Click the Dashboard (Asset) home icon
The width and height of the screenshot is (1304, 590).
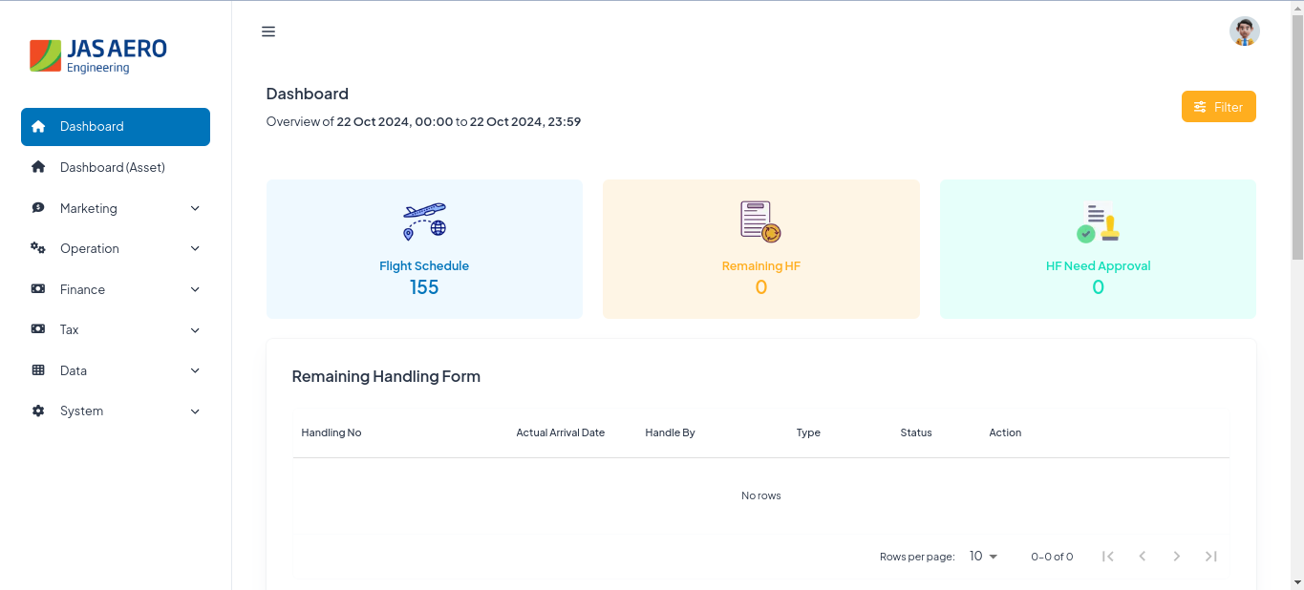38,167
